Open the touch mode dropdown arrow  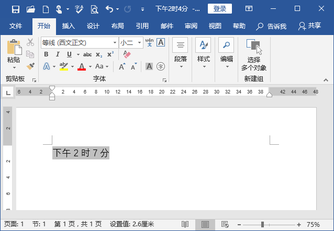(x=68, y=9)
